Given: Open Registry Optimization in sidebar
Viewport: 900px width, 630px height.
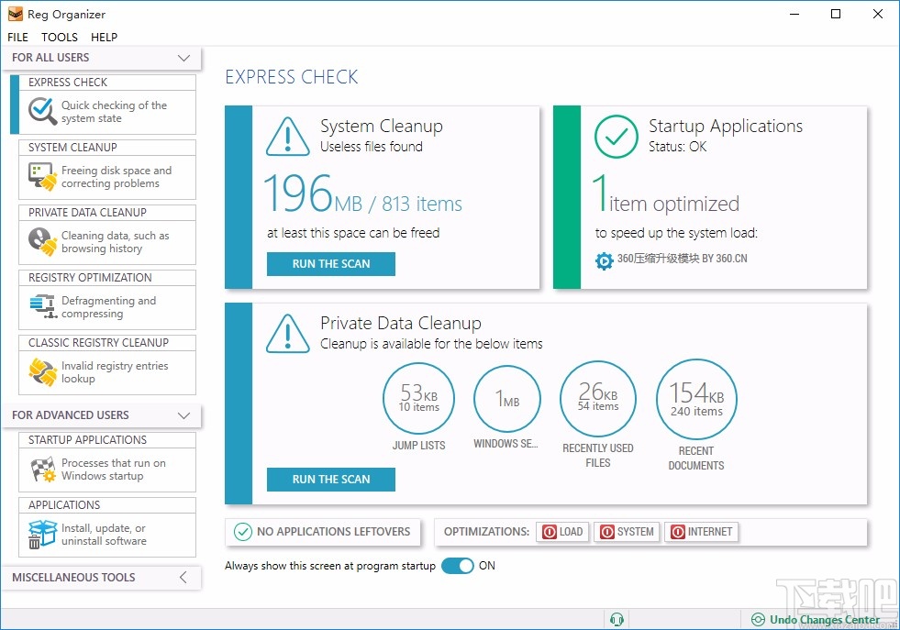Looking at the screenshot, I should [107, 300].
